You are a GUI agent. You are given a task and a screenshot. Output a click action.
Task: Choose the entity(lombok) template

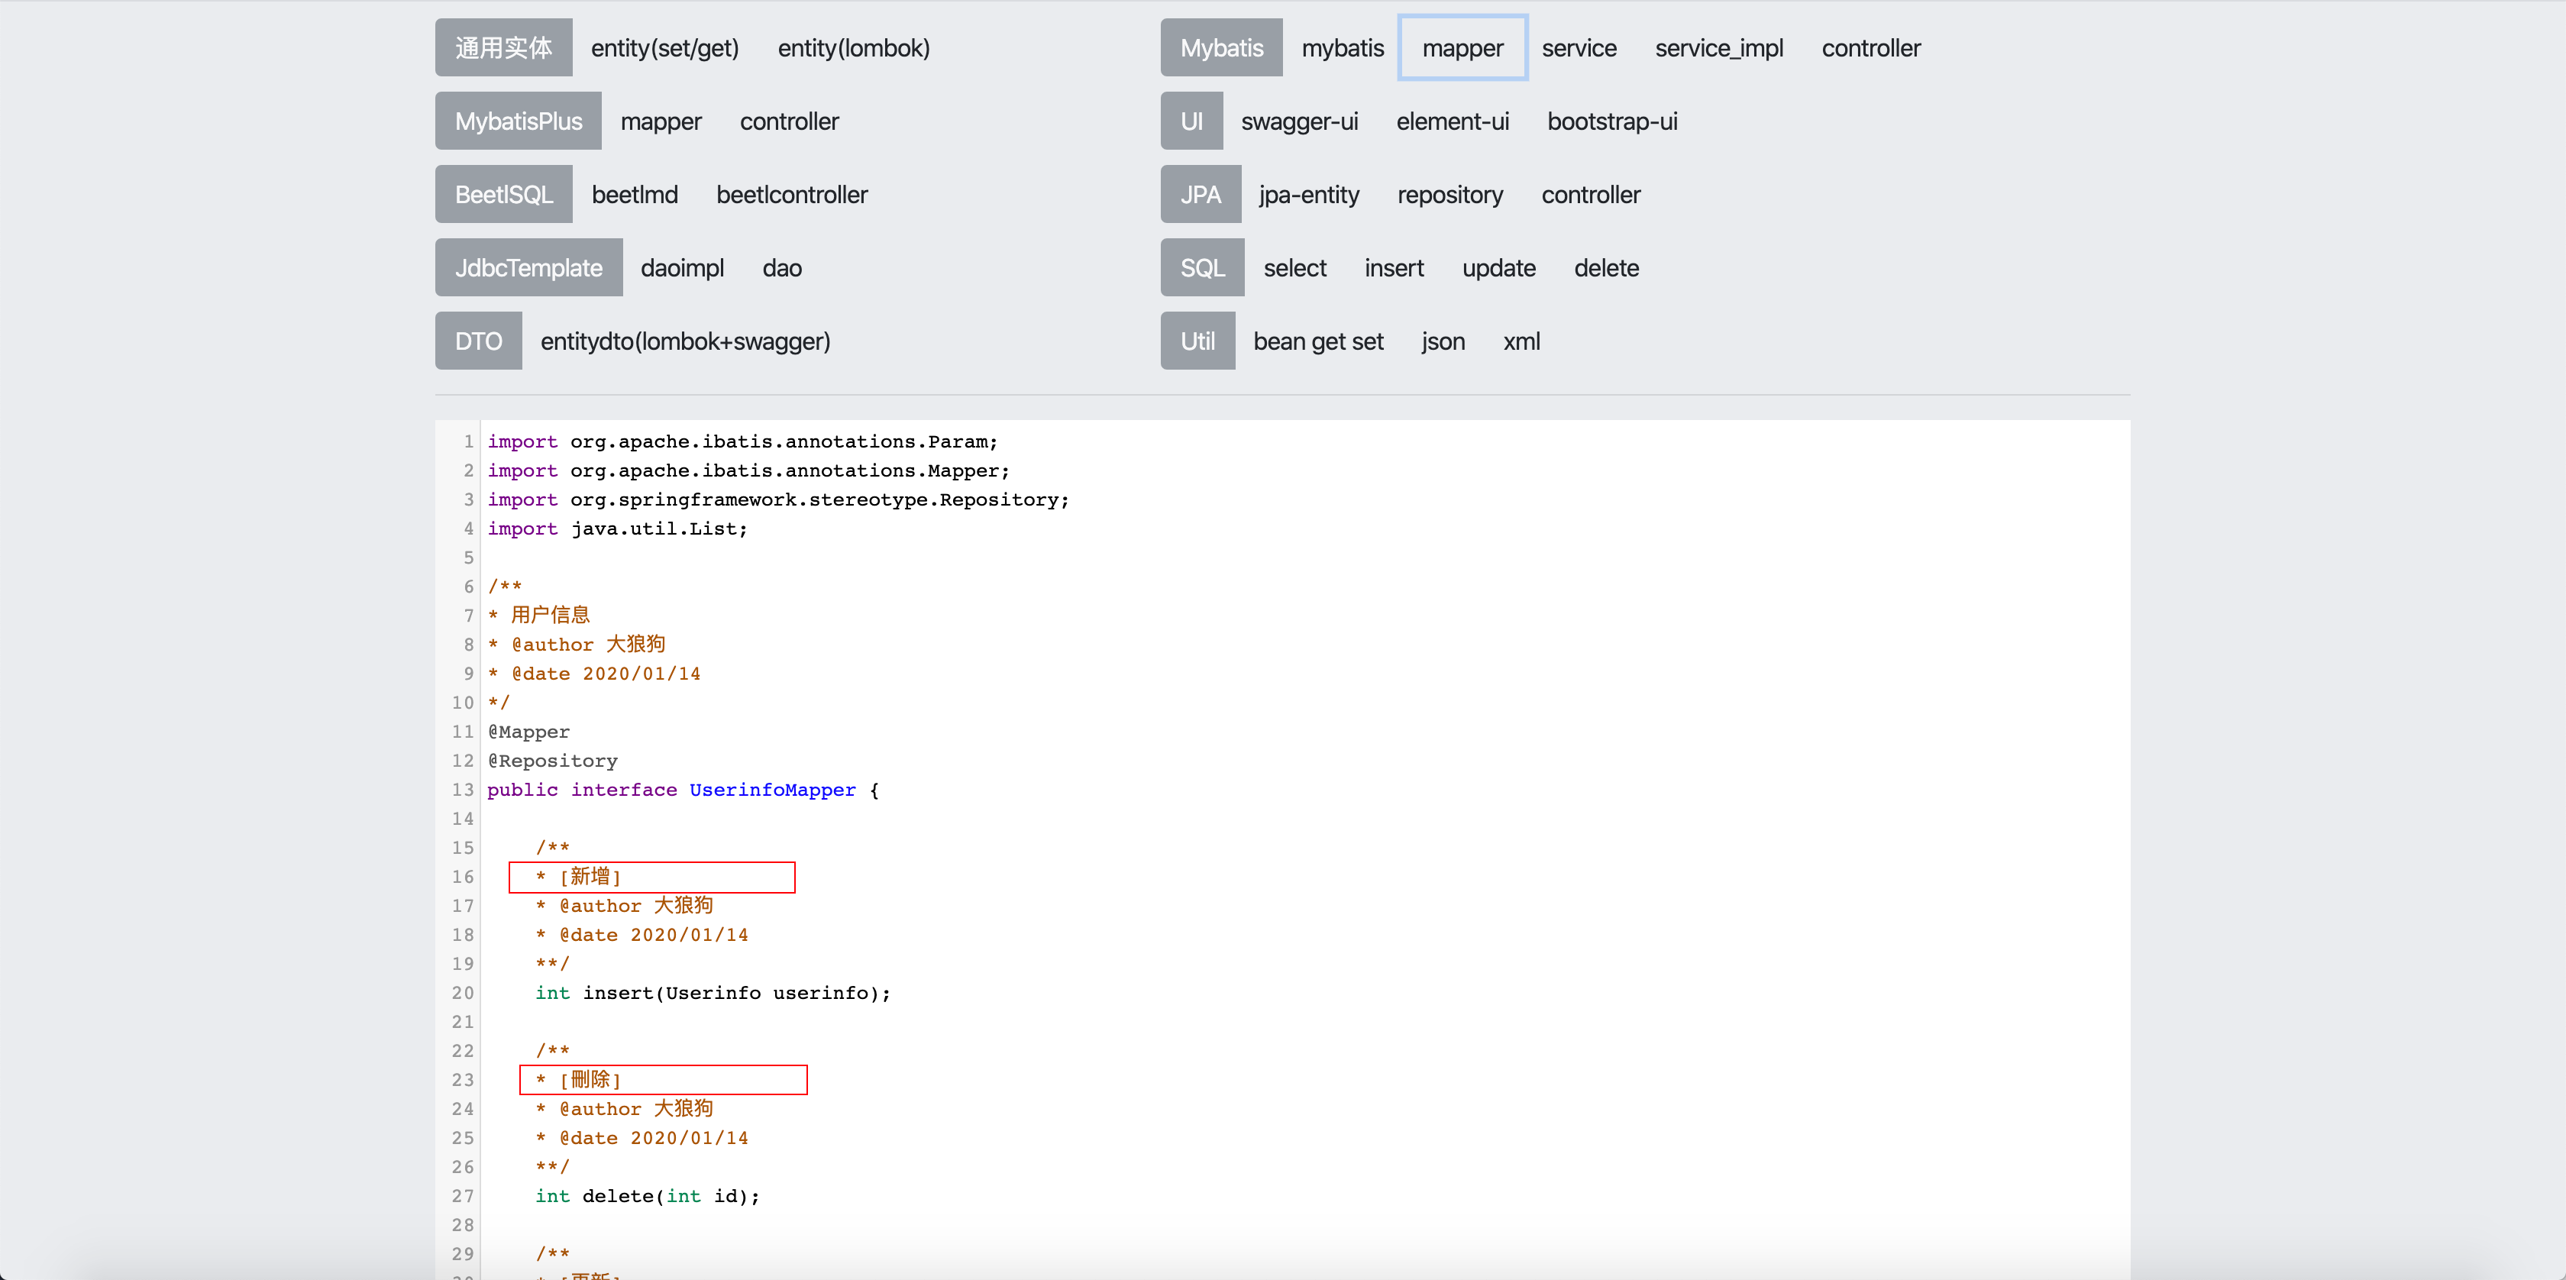tap(853, 48)
